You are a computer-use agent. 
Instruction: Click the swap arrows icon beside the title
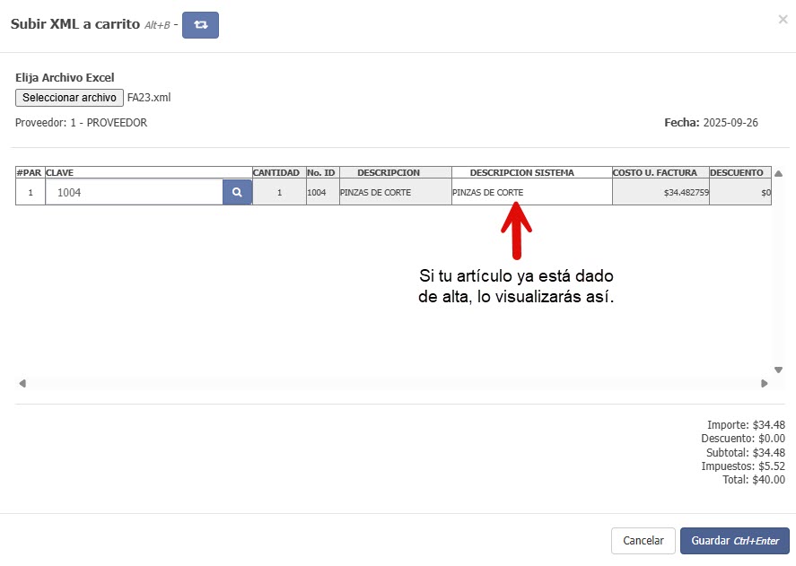200,25
